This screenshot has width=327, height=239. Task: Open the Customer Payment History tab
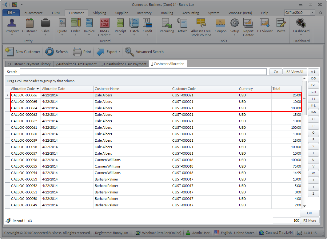[29, 64]
